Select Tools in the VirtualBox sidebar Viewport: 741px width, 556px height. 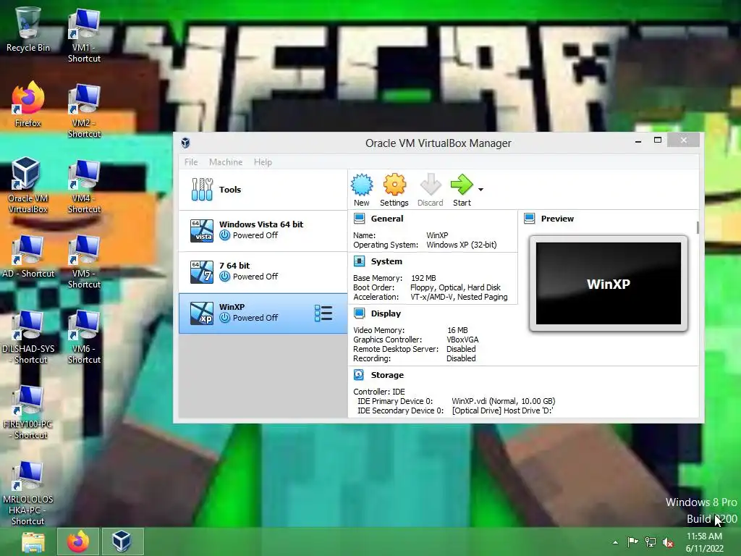point(263,190)
